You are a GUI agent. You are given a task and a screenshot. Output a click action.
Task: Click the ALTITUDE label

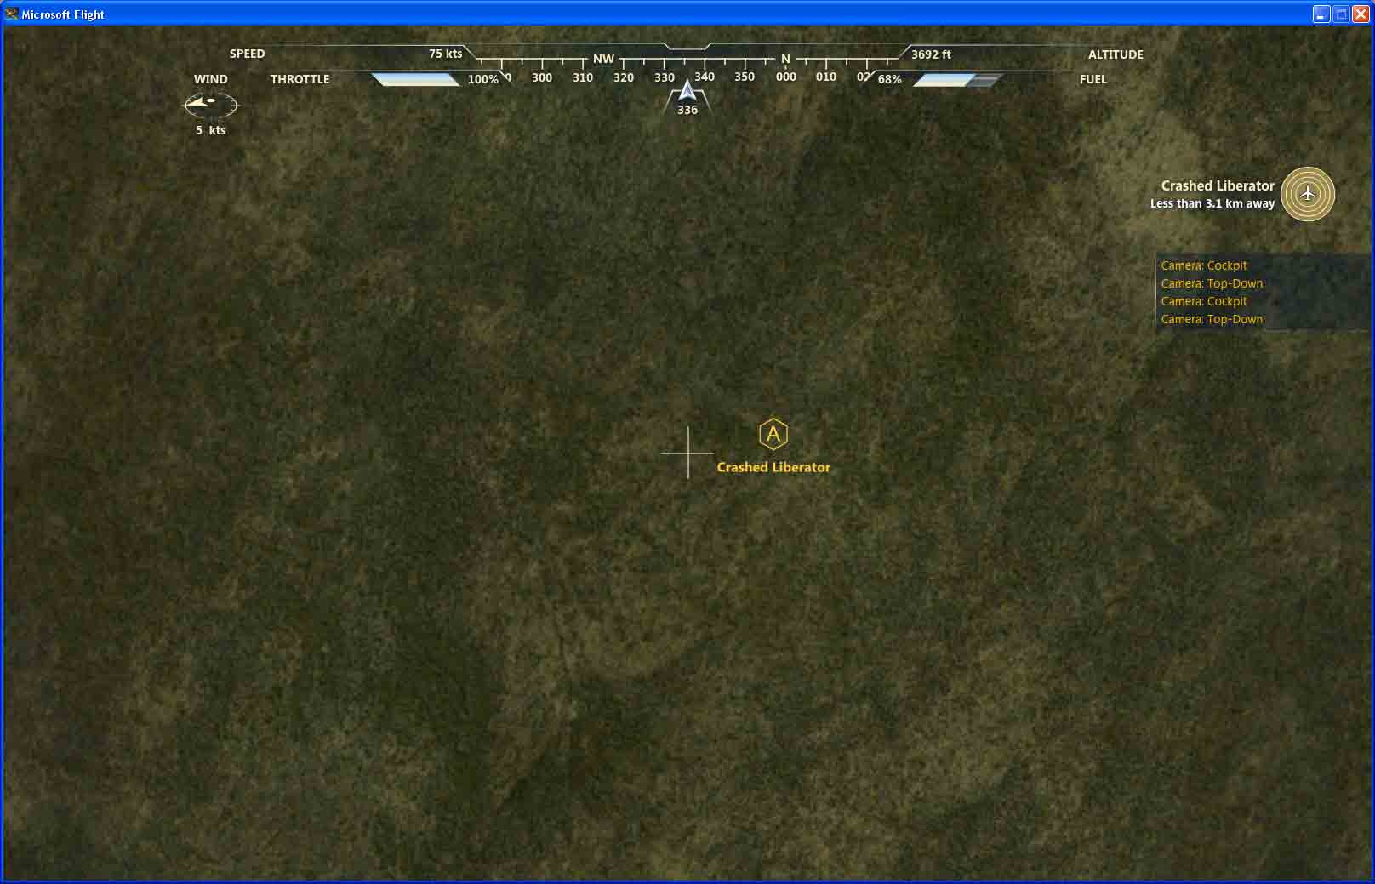click(x=1115, y=54)
